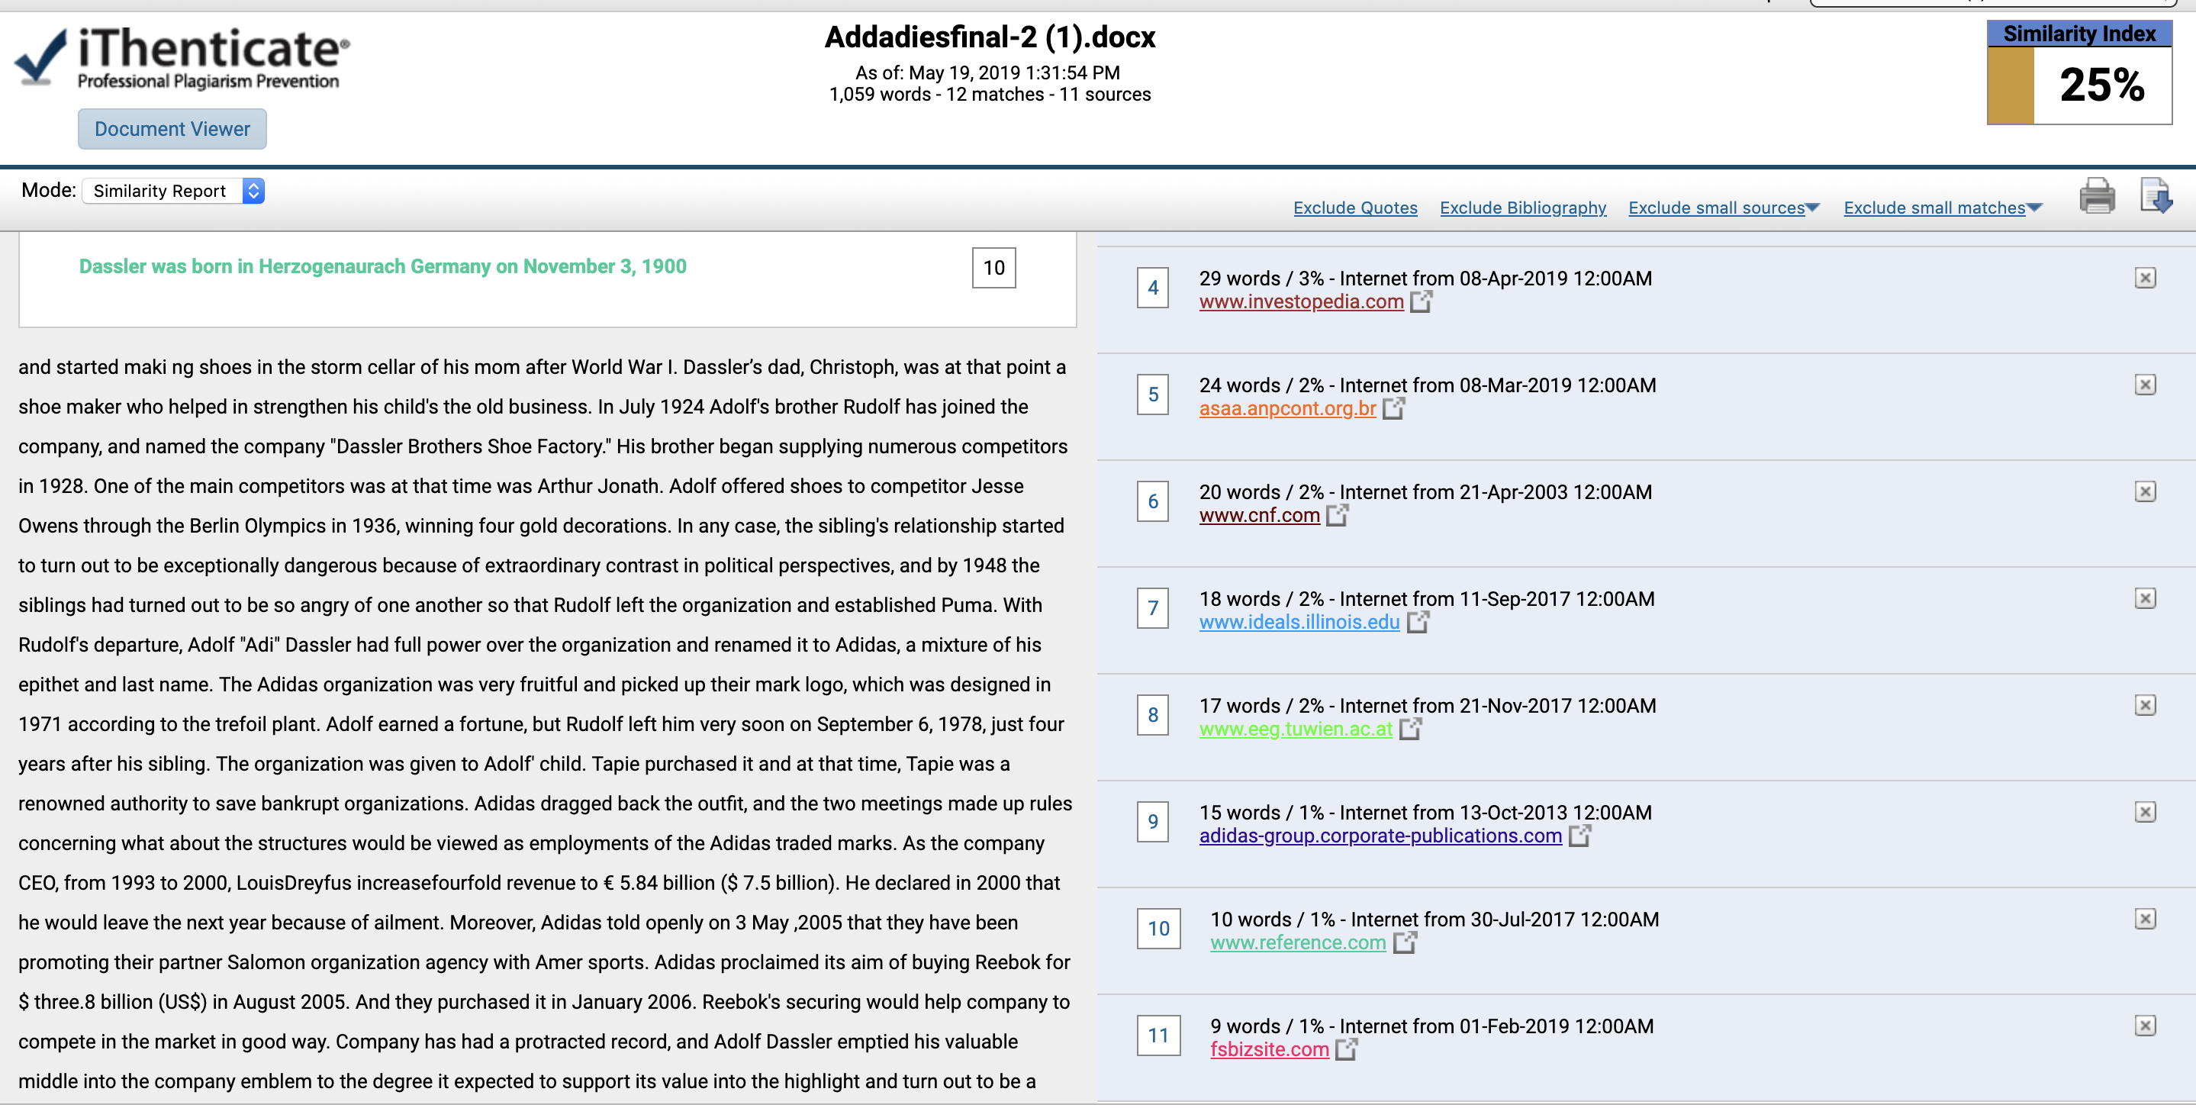Select match number 10 box in document
Viewport: 2196px width, 1108px height.
[993, 268]
